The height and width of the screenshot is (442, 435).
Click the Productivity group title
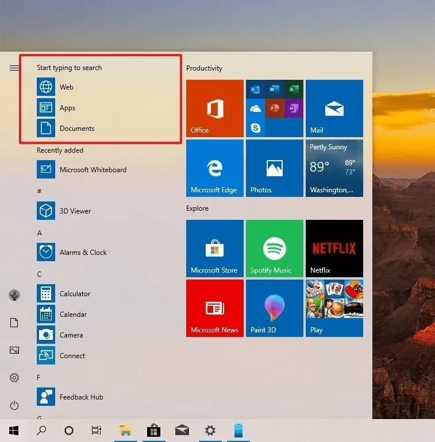(204, 68)
